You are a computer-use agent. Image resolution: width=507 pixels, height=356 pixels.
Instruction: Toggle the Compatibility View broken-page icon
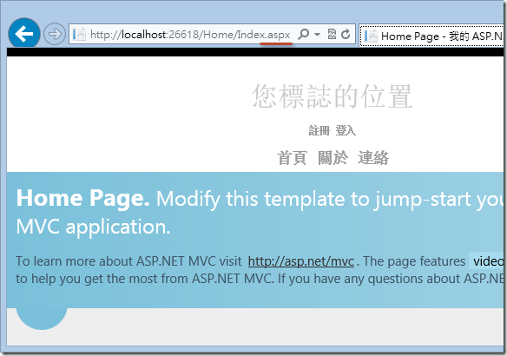pos(332,34)
